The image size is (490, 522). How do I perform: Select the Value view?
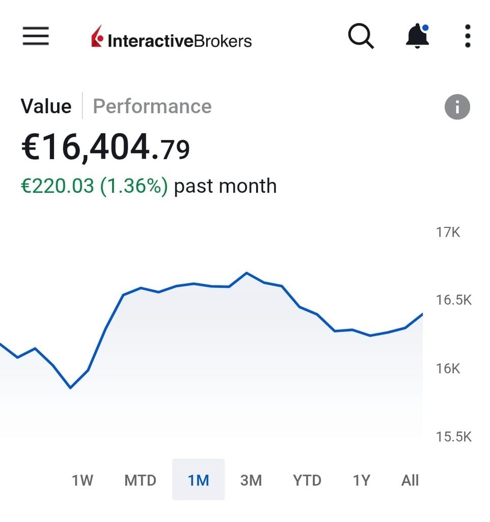(x=46, y=107)
